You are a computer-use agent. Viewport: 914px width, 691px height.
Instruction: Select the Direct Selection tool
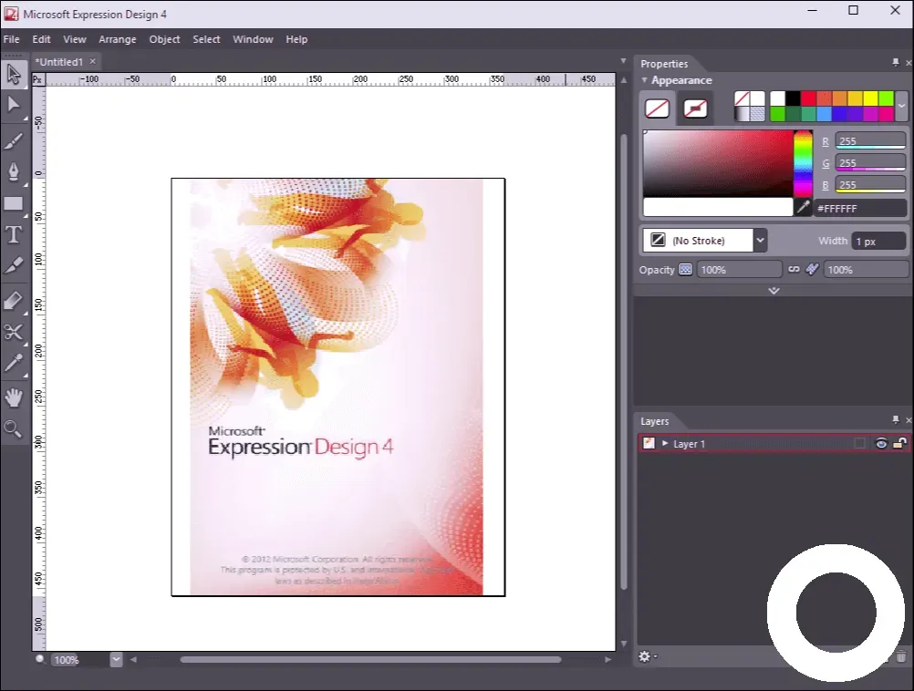coord(14,105)
